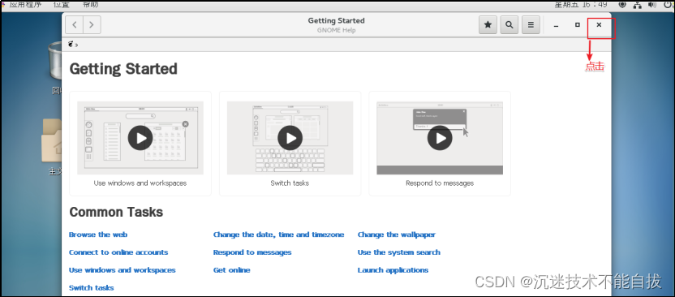675x297 pixels.
Task: Open the Switch tasks text link
Action: click(91, 287)
